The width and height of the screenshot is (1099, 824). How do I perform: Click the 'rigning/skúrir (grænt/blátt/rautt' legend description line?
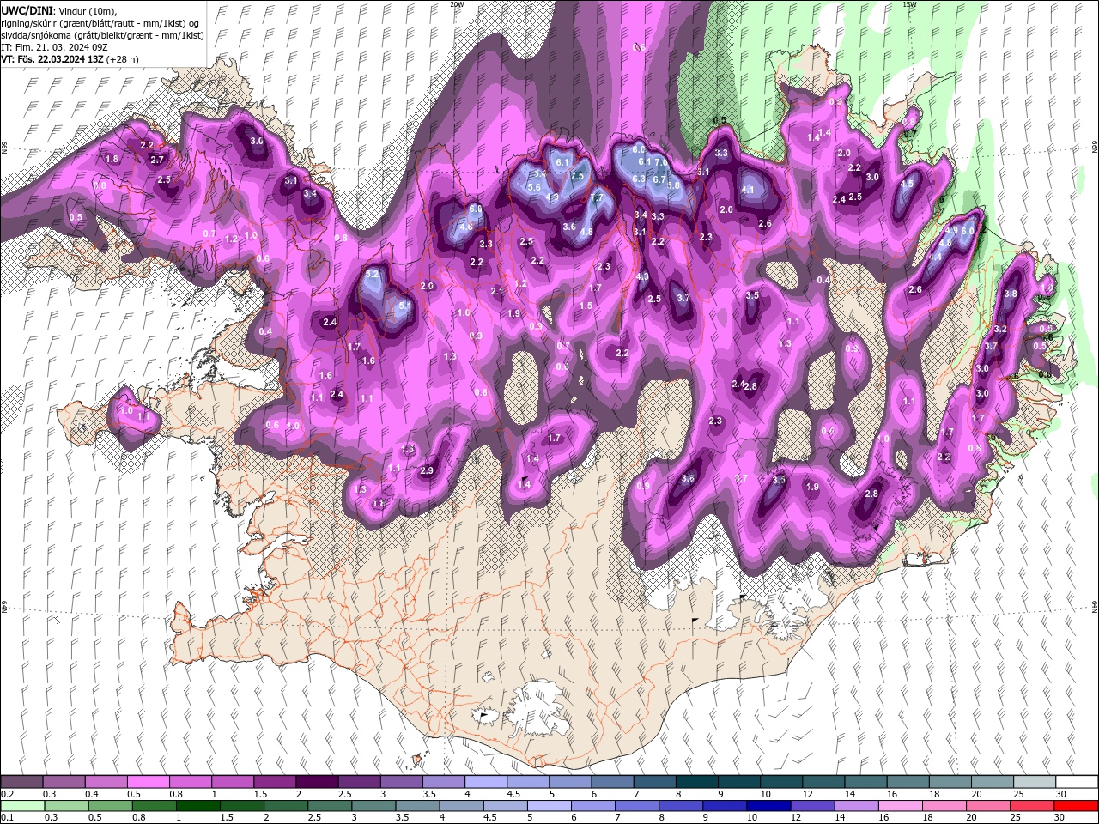coord(101,22)
